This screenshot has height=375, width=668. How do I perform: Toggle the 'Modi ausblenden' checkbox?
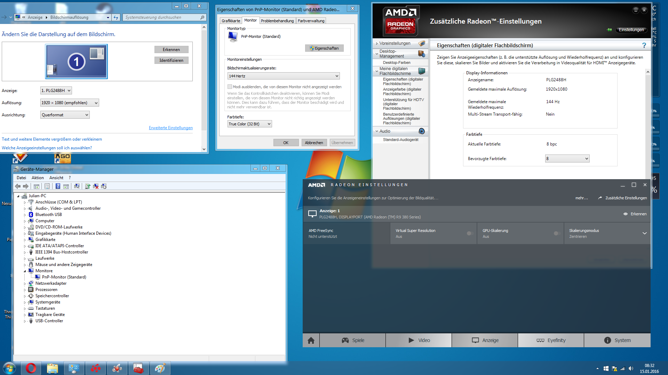[230, 87]
